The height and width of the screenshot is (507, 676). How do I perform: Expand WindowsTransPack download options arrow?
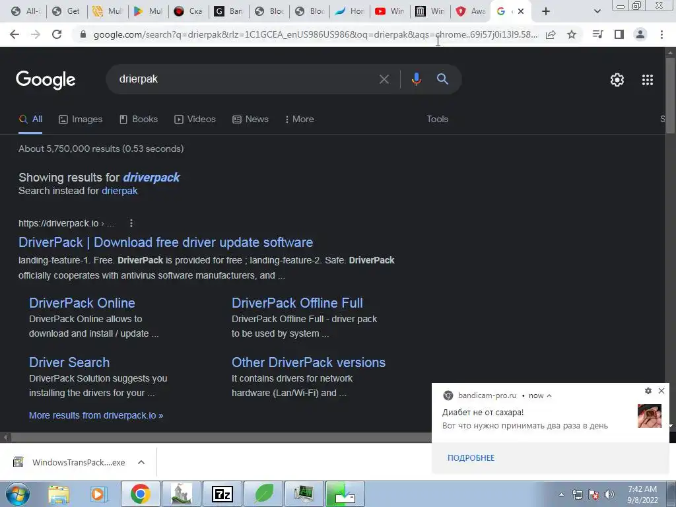click(x=141, y=462)
